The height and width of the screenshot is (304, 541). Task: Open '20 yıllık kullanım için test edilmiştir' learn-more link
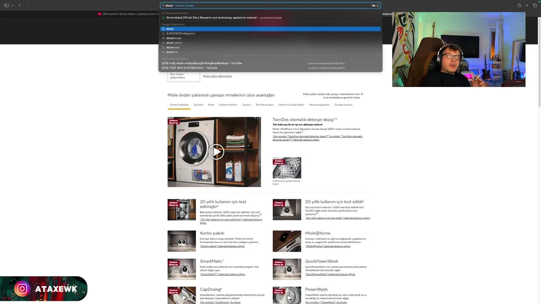coord(231,221)
